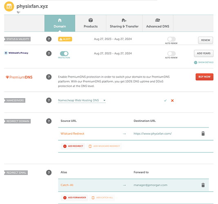
Task: Cancel nameserver change with red X
Action: point(172,101)
